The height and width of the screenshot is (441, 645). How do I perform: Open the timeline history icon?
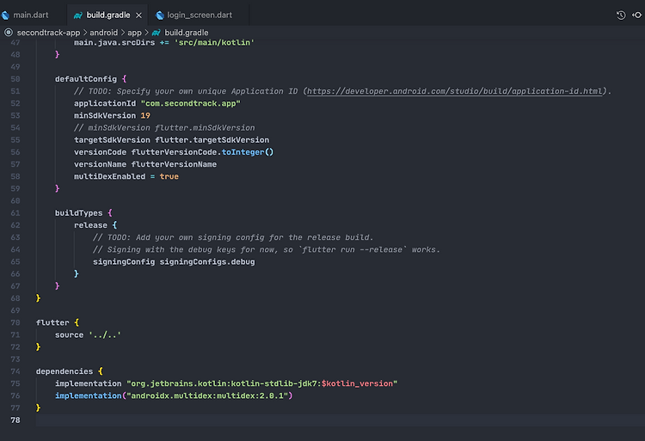pos(621,15)
